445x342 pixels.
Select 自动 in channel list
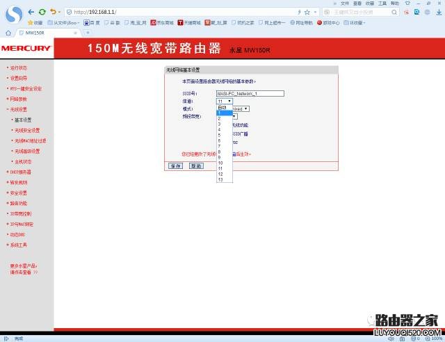coord(224,108)
